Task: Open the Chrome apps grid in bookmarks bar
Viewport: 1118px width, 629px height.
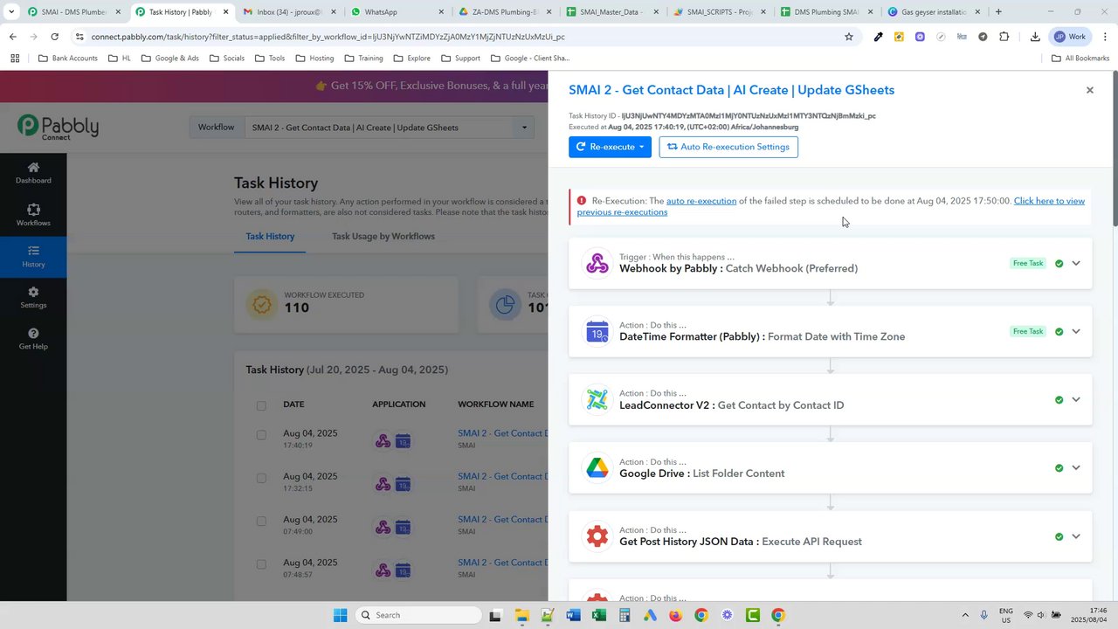Action: click(x=14, y=59)
